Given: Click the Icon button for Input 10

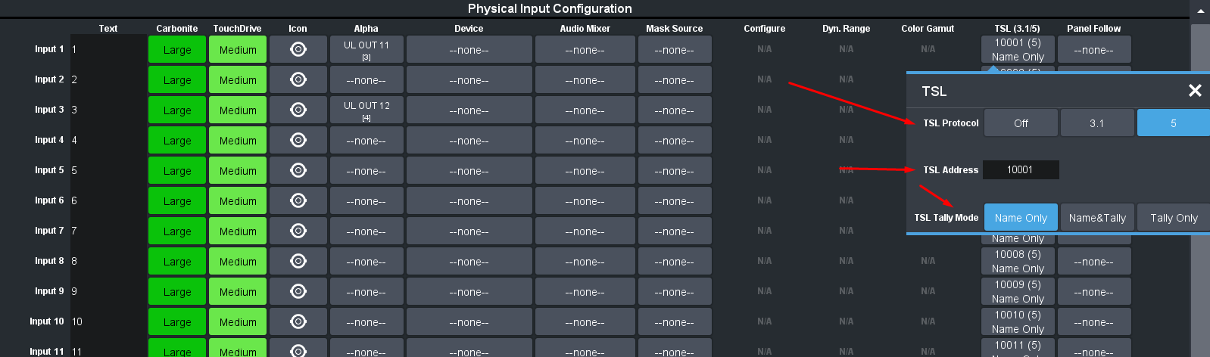Looking at the screenshot, I should [x=298, y=322].
